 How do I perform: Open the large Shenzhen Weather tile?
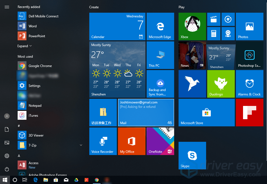click(117, 70)
